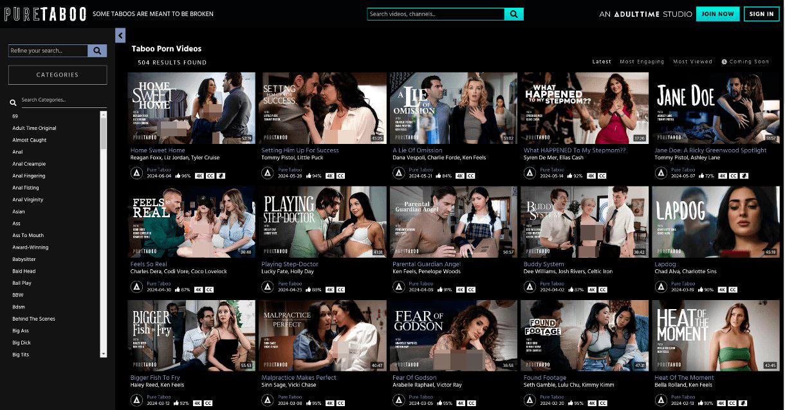This screenshot has height=410, width=785.
Task: Click the date 2024-02-13 under Heat Of The Moment
Action: tap(684, 404)
